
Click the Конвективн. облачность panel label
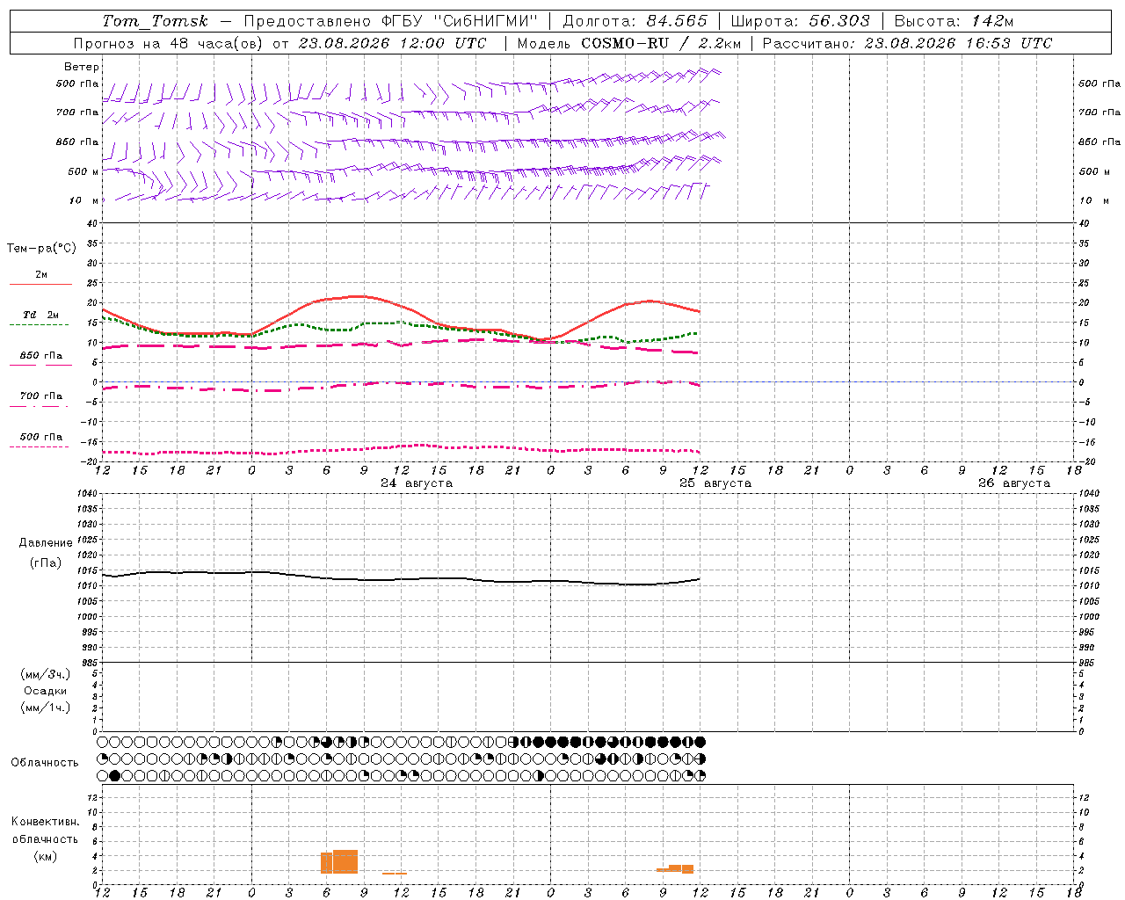tap(45, 838)
